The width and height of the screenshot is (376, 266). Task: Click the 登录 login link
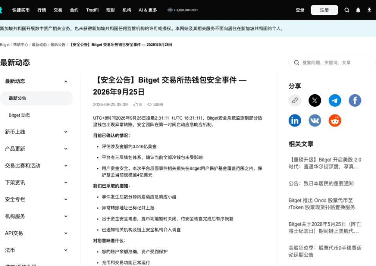[300, 10]
